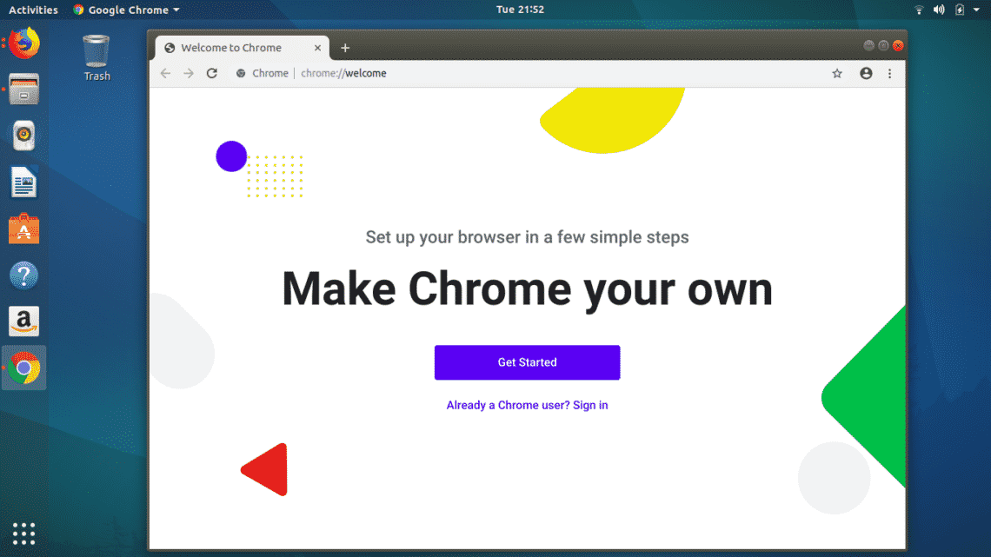
Task: Open a new tab with the plus button
Action: [x=345, y=48]
